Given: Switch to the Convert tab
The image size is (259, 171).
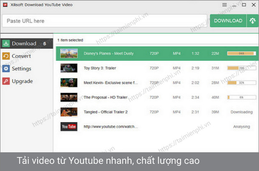Looking at the screenshot, I should [27, 56].
